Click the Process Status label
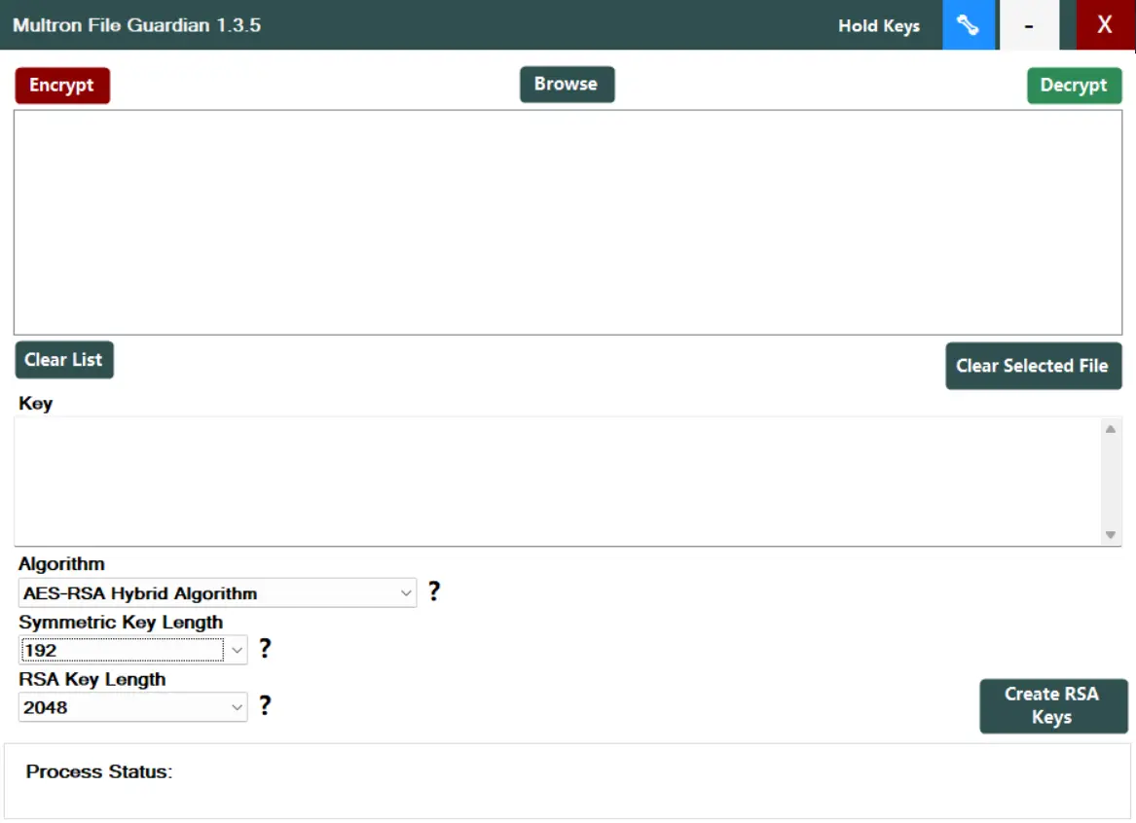1136x823 pixels. [x=99, y=771]
